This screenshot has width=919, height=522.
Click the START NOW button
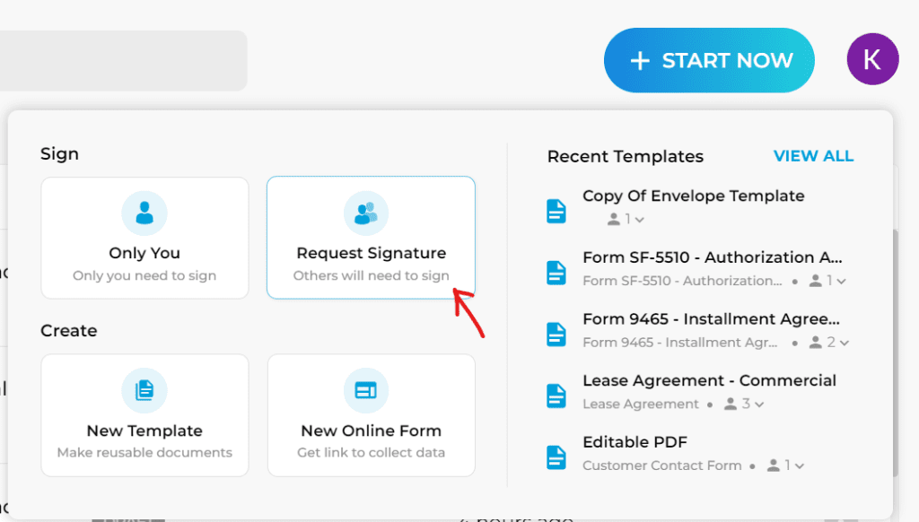[x=709, y=60]
